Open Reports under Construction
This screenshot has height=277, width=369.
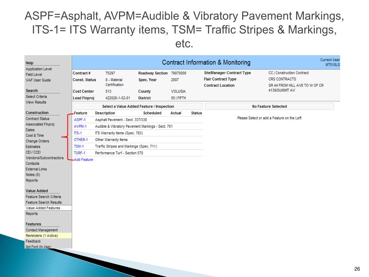(32, 180)
